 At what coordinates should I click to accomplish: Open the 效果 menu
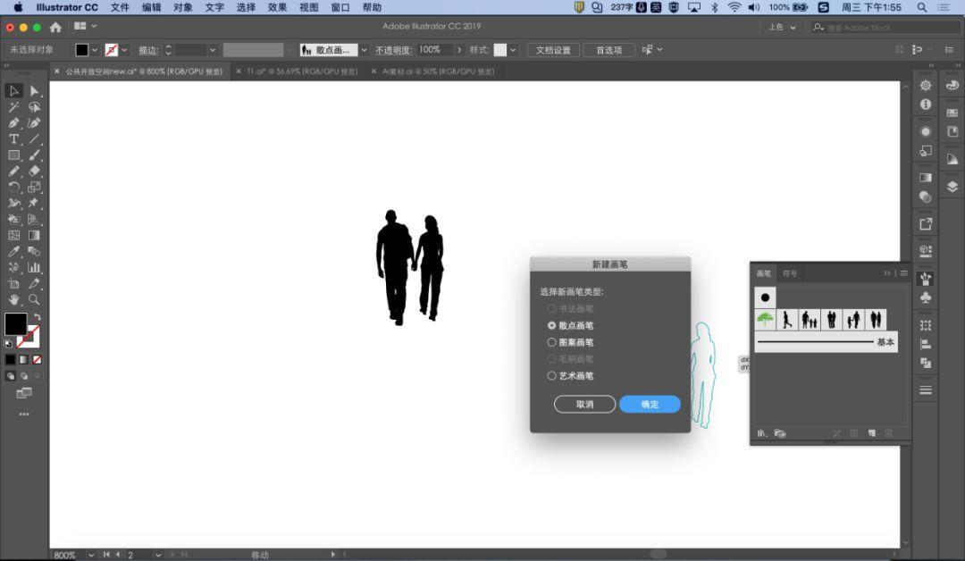click(x=277, y=7)
